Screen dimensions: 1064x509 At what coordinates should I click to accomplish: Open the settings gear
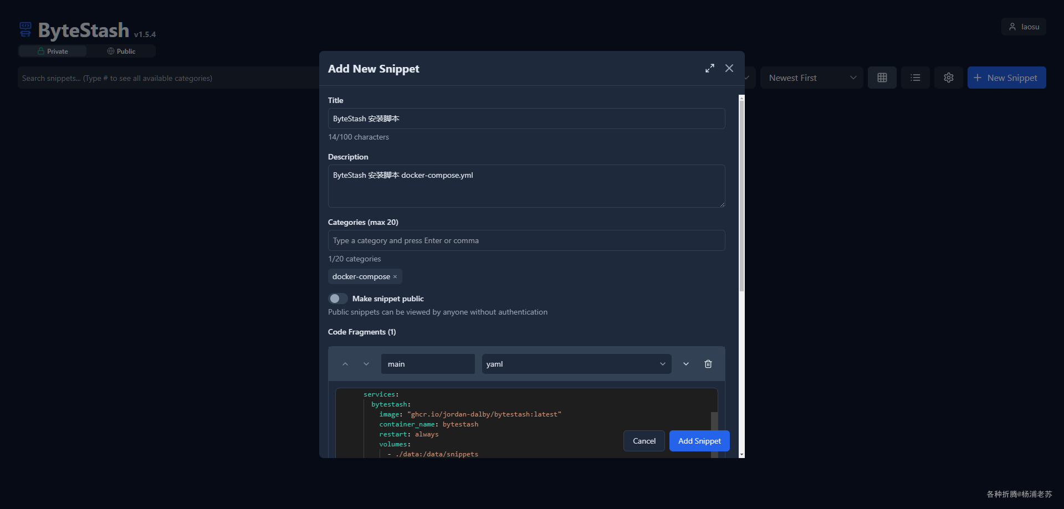948,78
